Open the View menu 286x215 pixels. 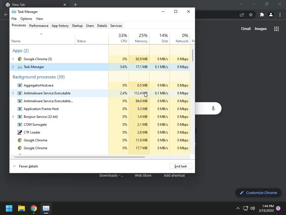pos(39,19)
